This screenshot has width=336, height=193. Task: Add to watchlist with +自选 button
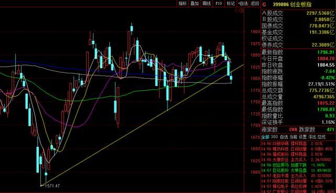coord(243,4)
